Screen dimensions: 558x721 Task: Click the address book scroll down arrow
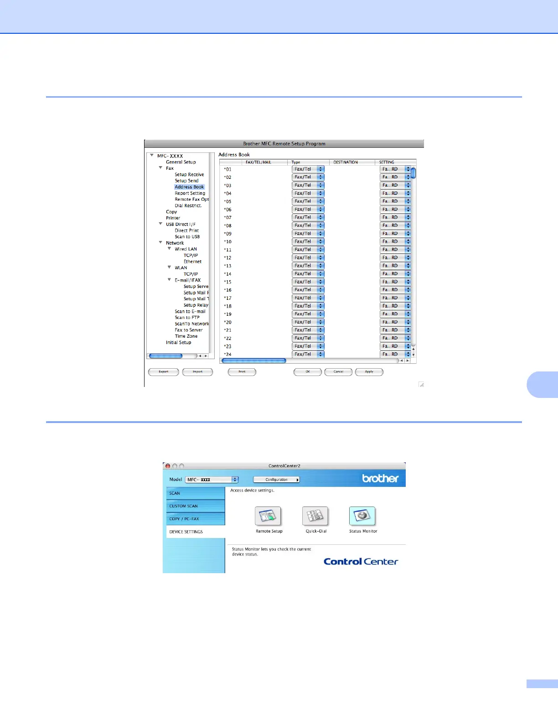[x=413, y=355]
